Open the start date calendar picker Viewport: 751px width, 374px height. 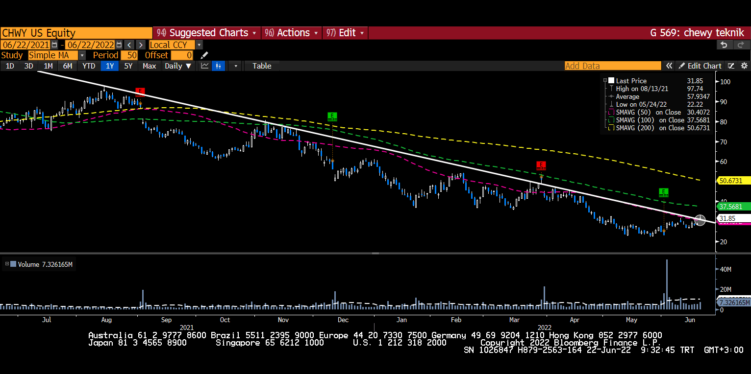coord(54,45)
